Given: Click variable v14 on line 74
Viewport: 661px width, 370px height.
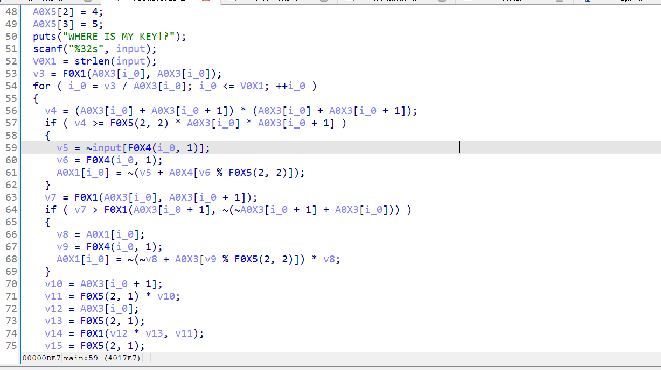Looking at the screenshot, I should coord(53,333).
